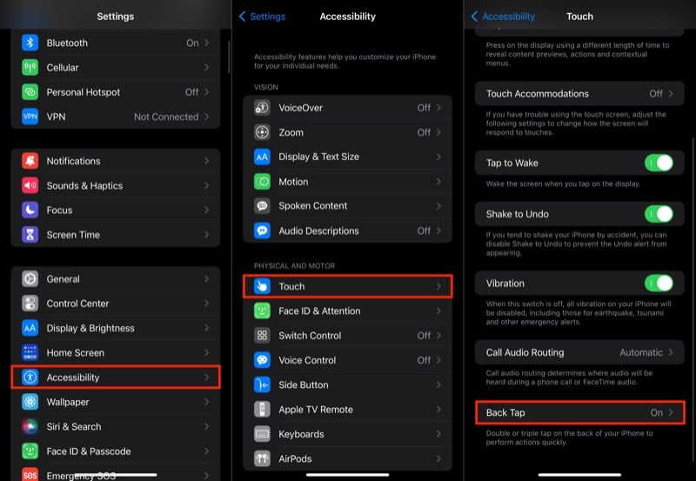
Task: Tap the General gear icon
Action: [30, 278]
